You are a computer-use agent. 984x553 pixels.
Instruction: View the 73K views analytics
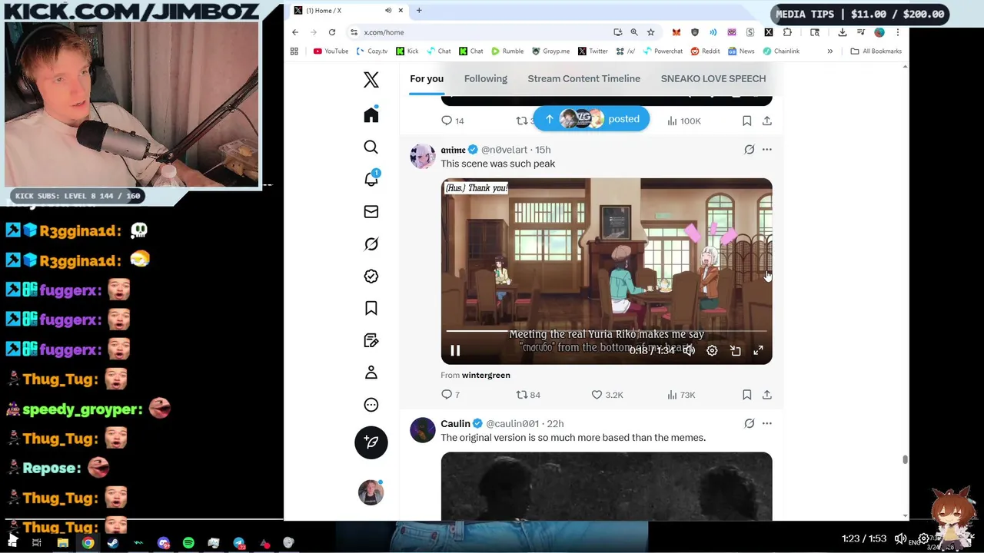click(x=681, y=395)
